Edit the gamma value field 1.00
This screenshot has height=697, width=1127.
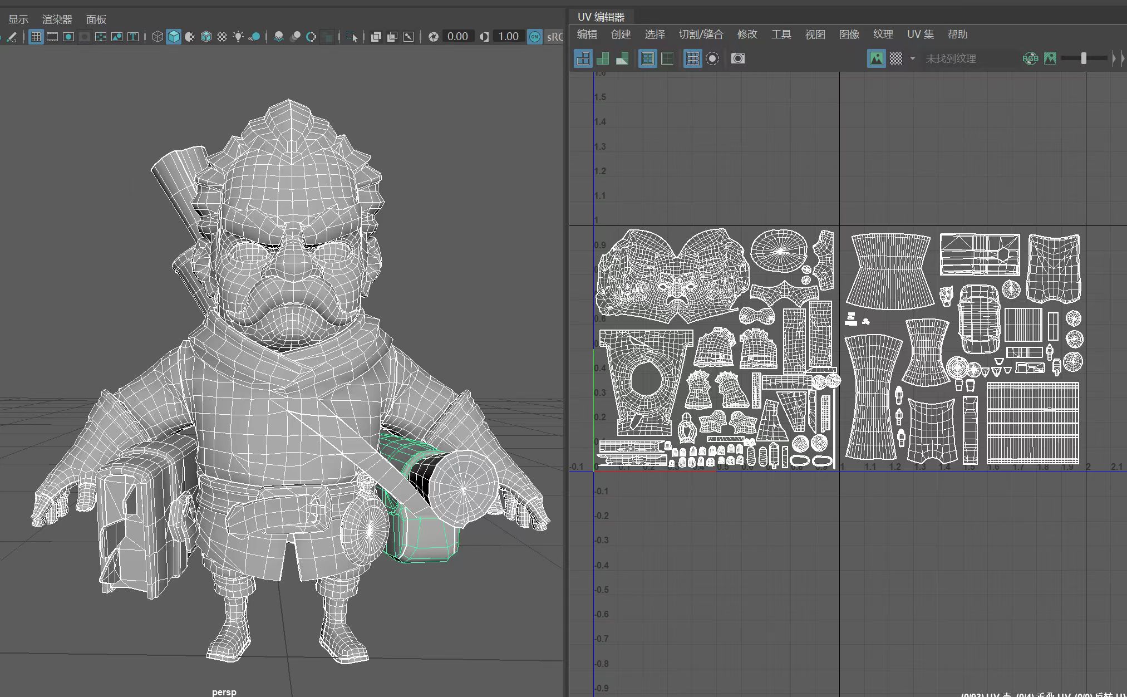[508, 37]
